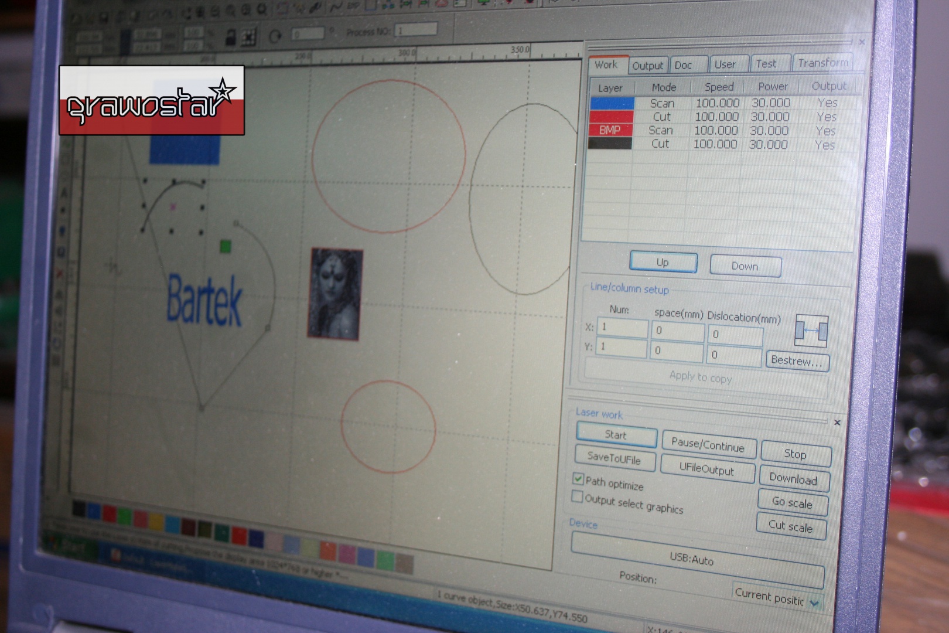Pick the yellow swatch in the color palette
949x633 pixels.
pyautogui.click(x=156, y=521)
